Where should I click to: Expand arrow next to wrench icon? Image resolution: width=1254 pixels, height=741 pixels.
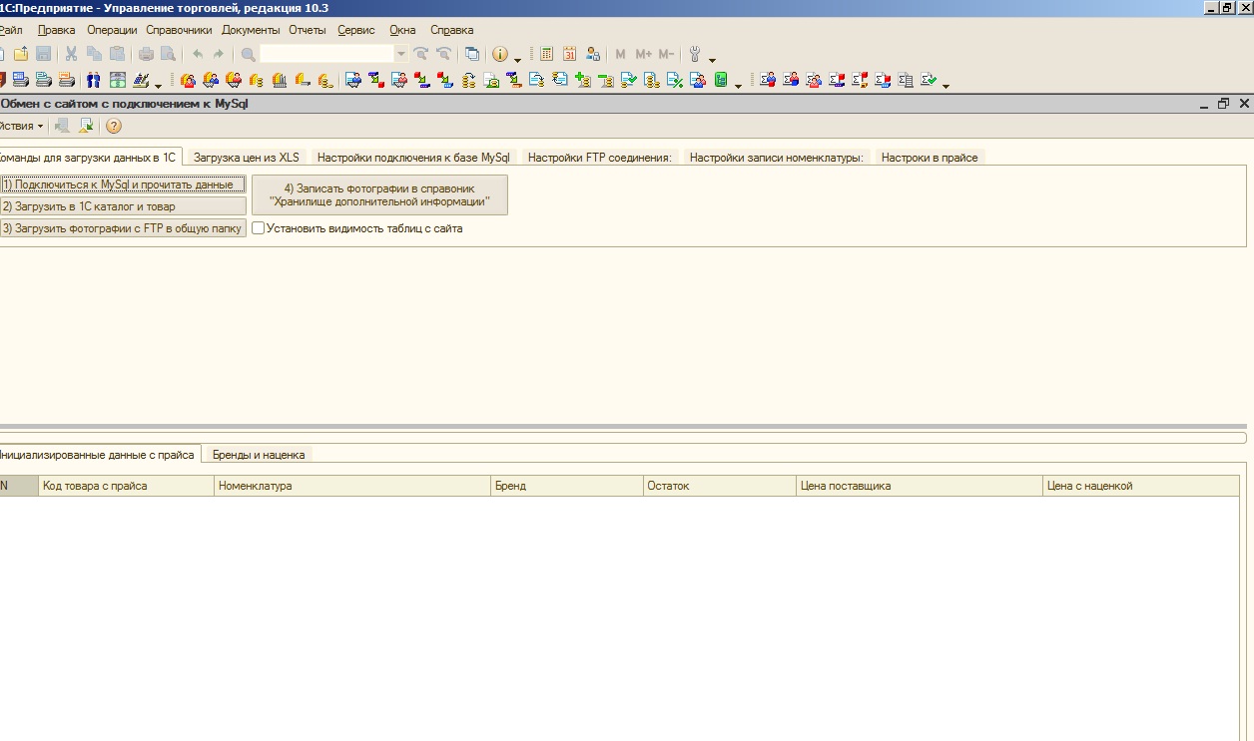click(x=712, y=60)
